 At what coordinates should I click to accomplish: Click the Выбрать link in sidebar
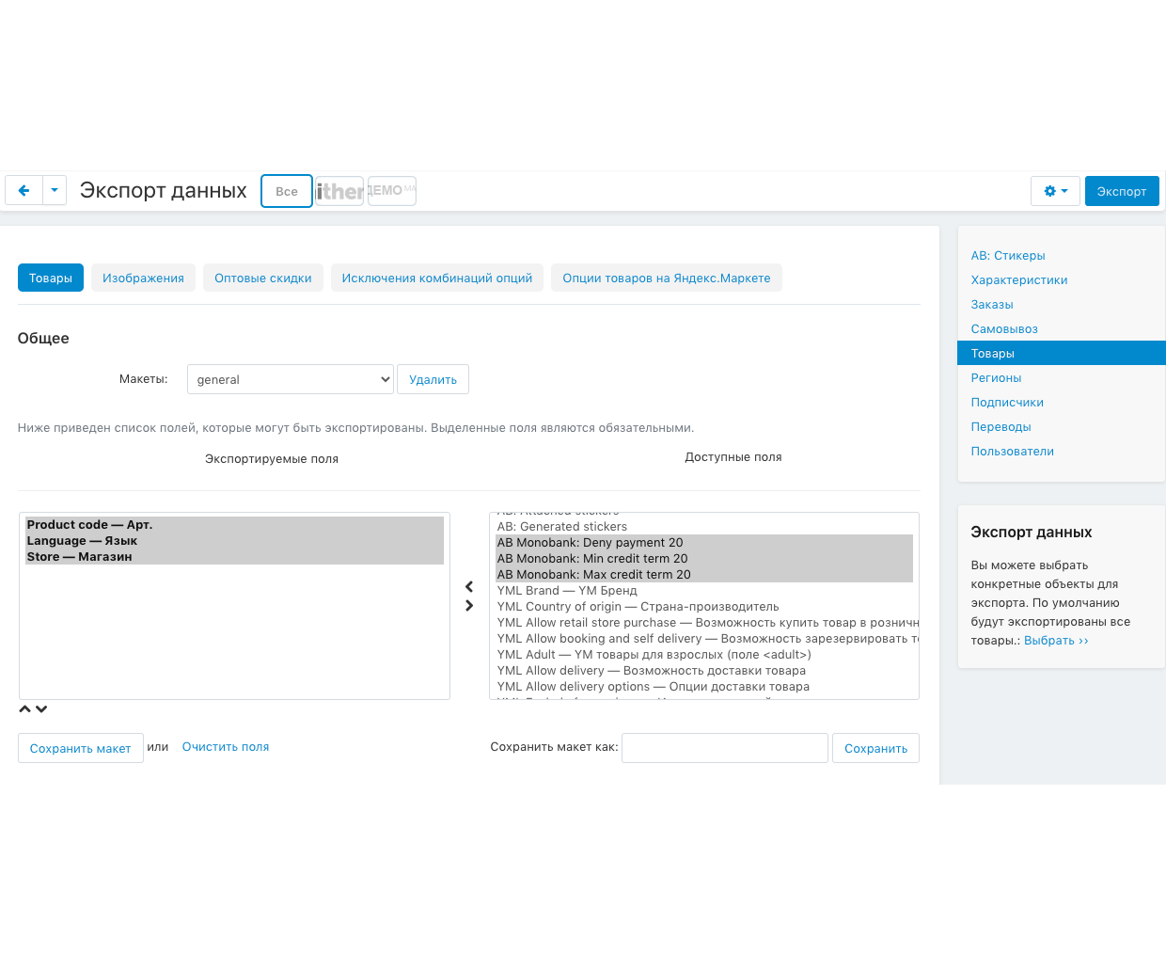(1056, 641)
